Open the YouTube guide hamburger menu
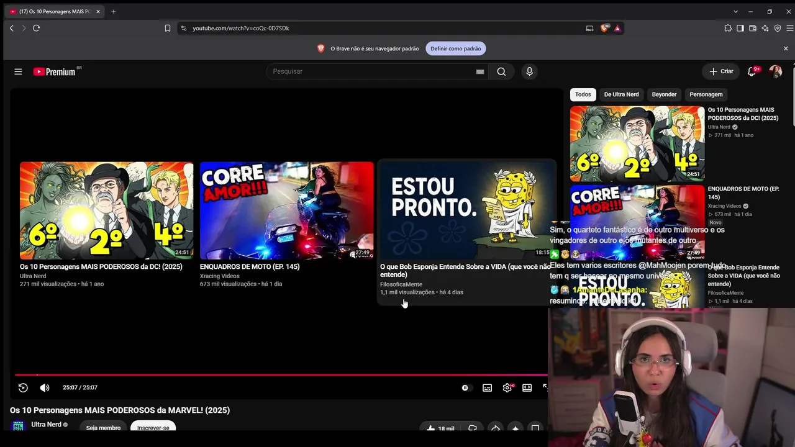 pos(18,71)
